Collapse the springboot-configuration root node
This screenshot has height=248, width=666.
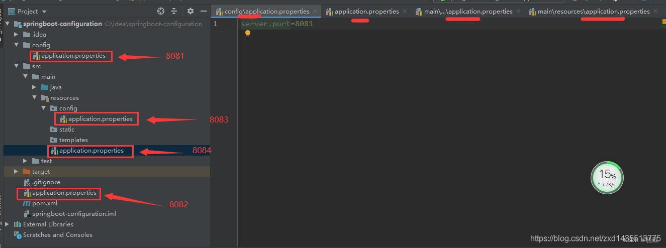pyautogui.click(x=8, y=24)
